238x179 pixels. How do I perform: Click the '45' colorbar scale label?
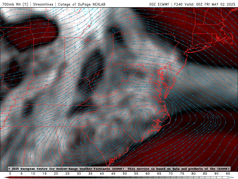pos(113,174)
